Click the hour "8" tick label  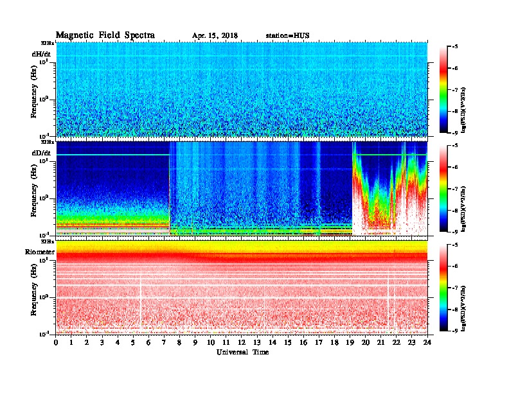coord(179,342)
